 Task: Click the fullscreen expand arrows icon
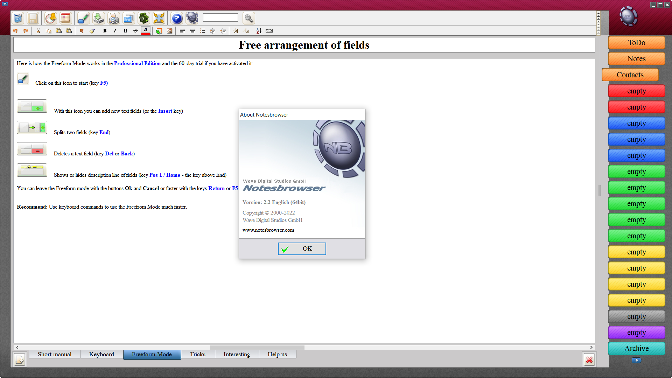(x=159, y=18)
